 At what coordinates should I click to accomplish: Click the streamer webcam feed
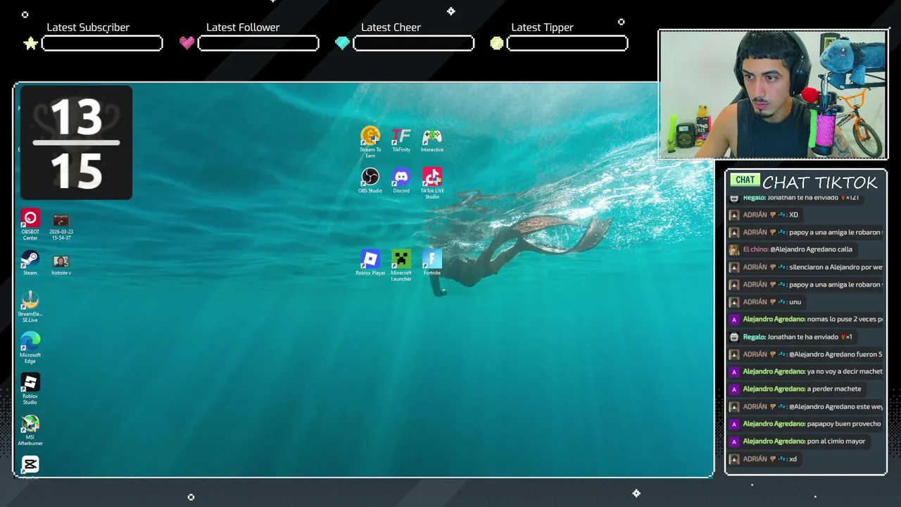tap(773, 94)
